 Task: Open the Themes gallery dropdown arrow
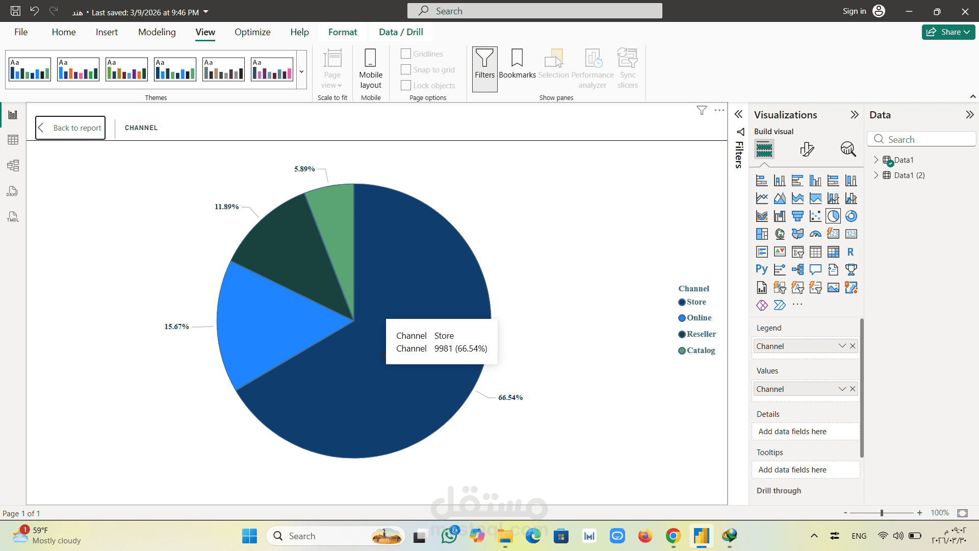pos(301,71)
